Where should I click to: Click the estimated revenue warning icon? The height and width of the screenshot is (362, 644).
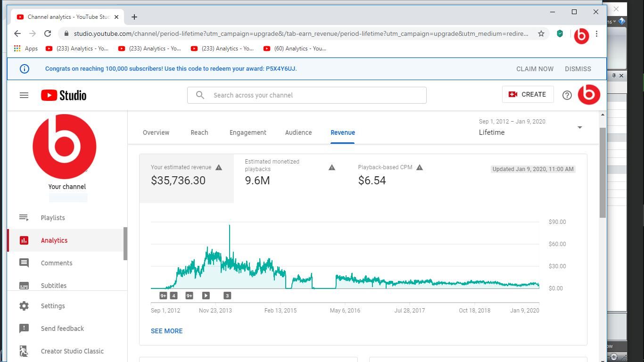click(x=219, y=167)
